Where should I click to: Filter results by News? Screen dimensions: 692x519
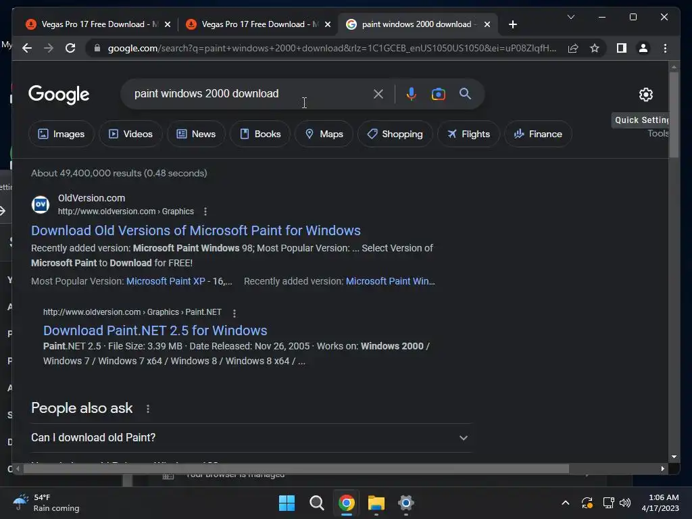(x=196, y=134)
